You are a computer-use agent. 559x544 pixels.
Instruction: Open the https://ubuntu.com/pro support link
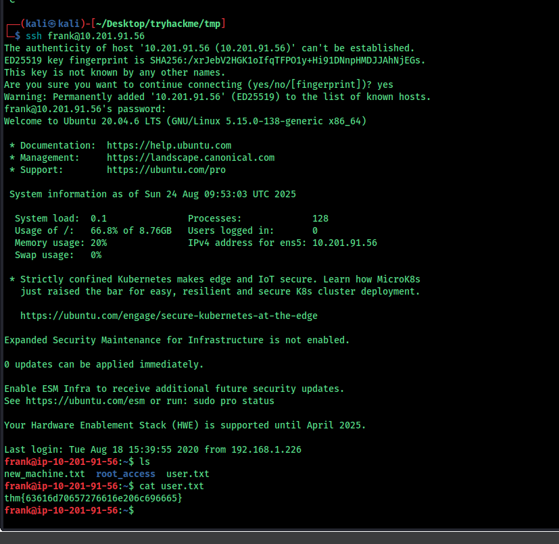pyautogui.click(x=166, y=170)
